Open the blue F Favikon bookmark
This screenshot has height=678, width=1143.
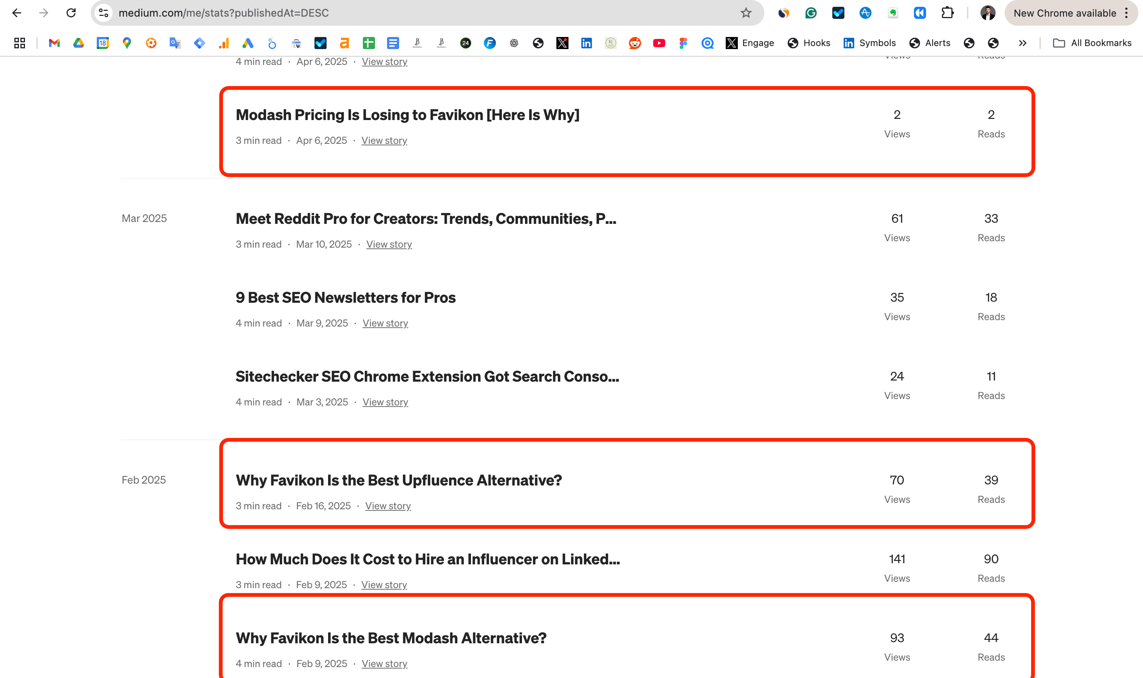pos(490,43)
